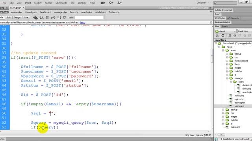252x141 pixels.
Task: Open the Local view dropdown
Action: click(245, 31)
